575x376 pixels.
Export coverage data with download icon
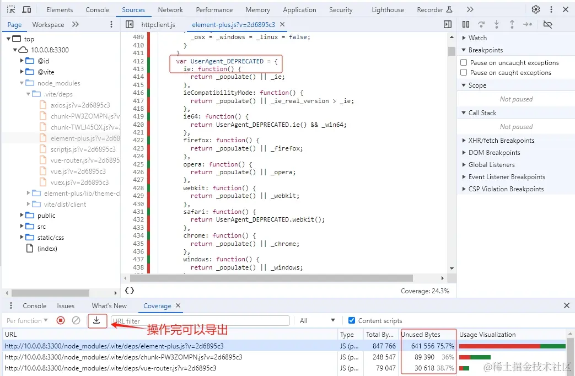pos(96,320)
